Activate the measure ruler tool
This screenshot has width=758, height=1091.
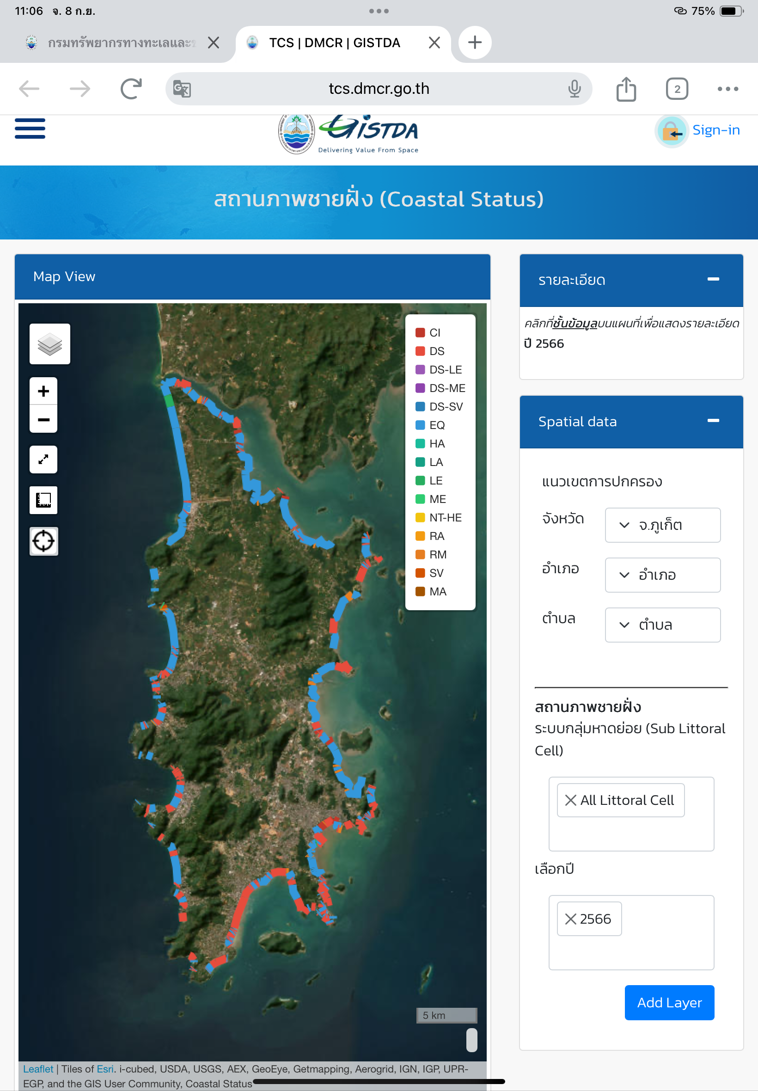pyautogui.click(x=43, y=500)
